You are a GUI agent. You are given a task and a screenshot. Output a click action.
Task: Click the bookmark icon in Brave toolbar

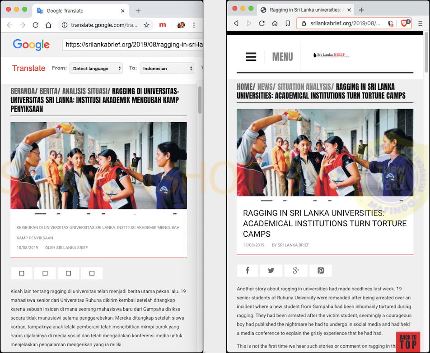288,23
